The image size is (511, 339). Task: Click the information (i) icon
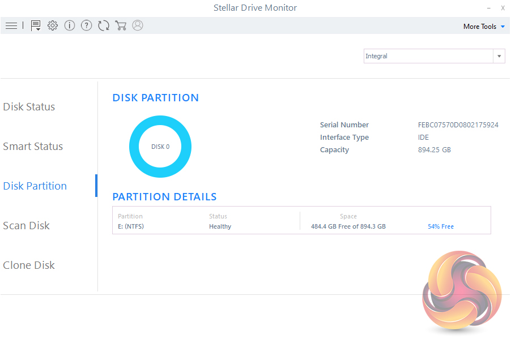pos(70,25)
